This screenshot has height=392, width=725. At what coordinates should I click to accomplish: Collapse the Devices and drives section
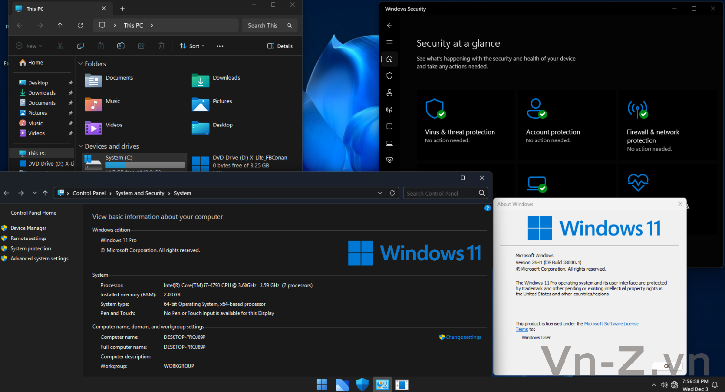tap(80, 146)
